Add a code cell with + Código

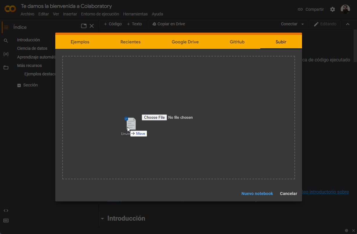(113, 24)
